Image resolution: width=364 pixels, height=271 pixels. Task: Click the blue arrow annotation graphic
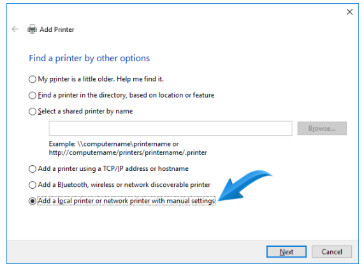coord(245,185)
